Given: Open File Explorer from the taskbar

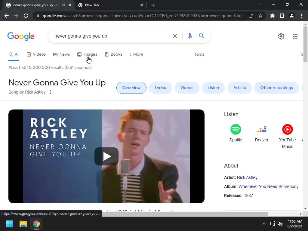Looking at the screenshot, I should coord(23,224).
